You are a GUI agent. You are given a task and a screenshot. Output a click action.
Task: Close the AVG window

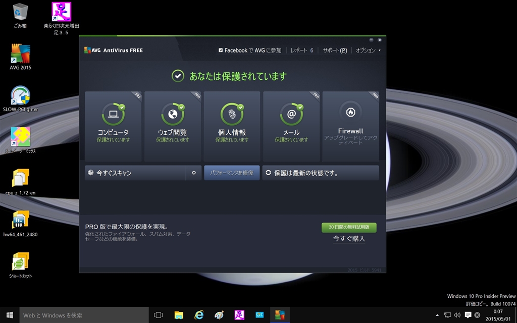point(380,40)
